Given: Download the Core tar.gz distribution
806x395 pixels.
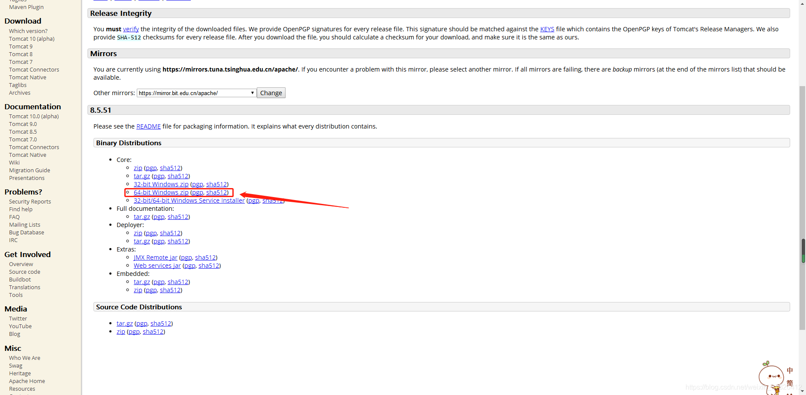Looking at the screenshot, I should [141, 176].
